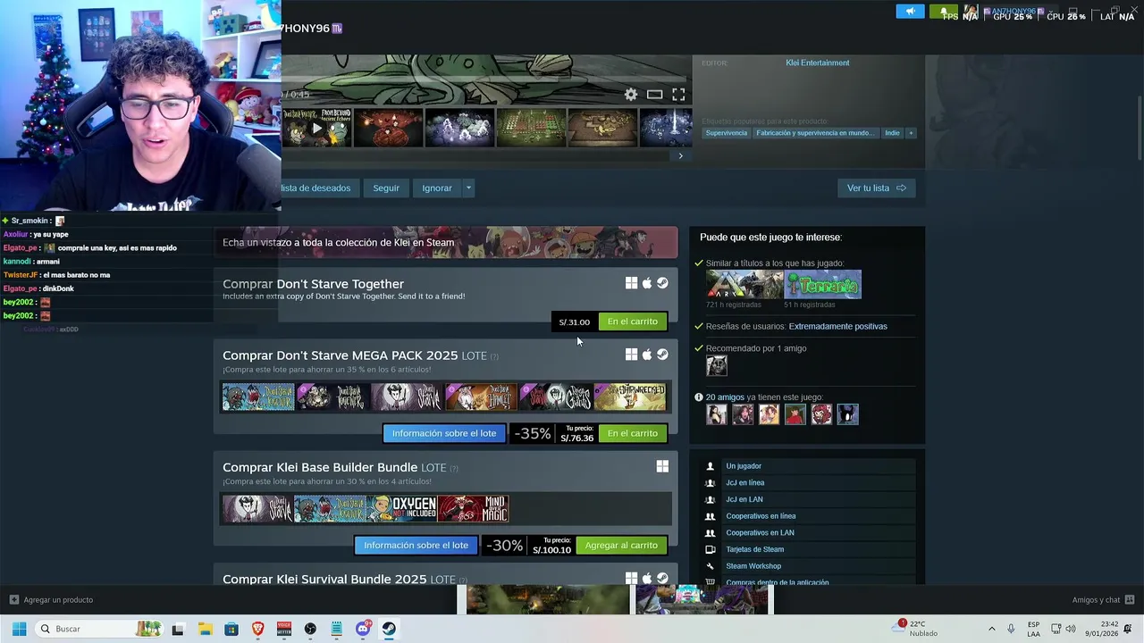Screen dimensions: 1144x643
Task: Add a tag with plus button
Action: [x=911, y=133]
